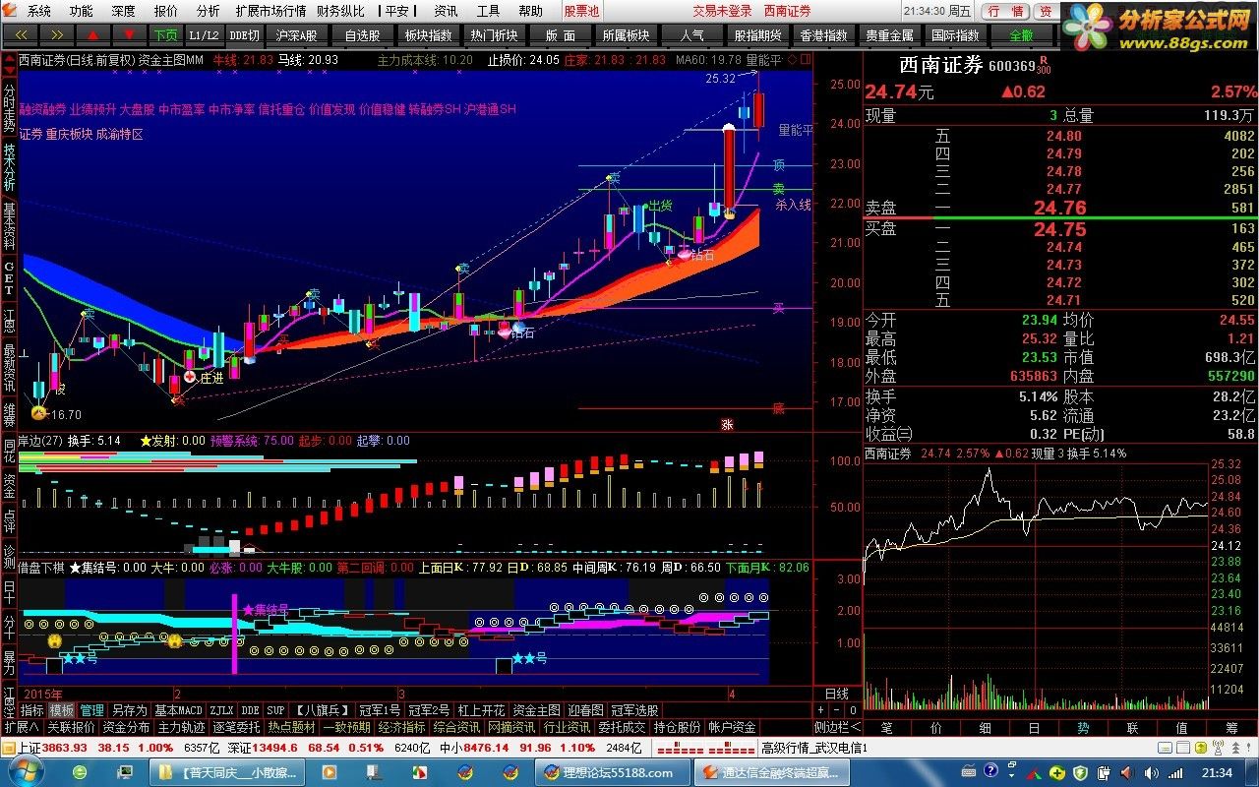Select the 筹 tab in side panel

pos(1230,728)
